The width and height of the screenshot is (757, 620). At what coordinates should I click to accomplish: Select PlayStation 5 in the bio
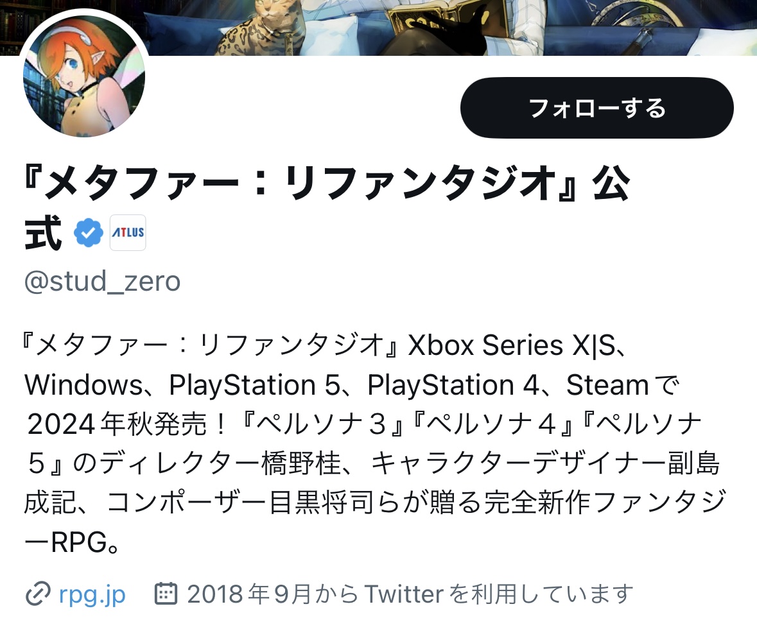coord(254,385)
